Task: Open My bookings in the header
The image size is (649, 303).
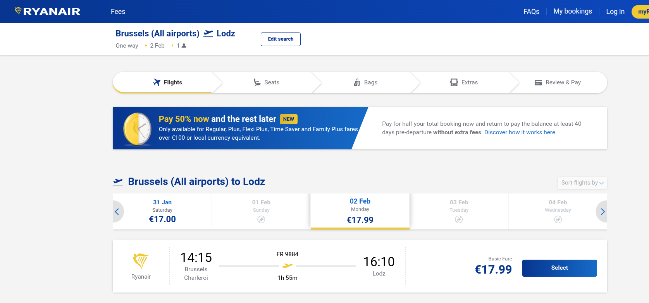Action: pos(572,11)
